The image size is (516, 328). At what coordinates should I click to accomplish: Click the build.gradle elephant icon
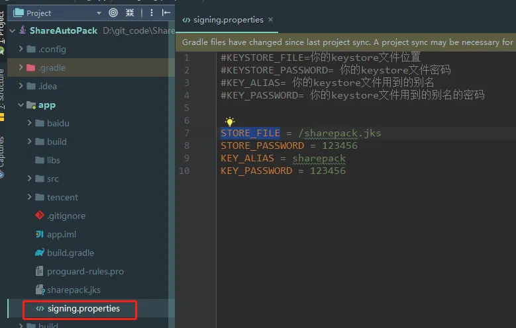pyautogui.click(x=40, y=253)
